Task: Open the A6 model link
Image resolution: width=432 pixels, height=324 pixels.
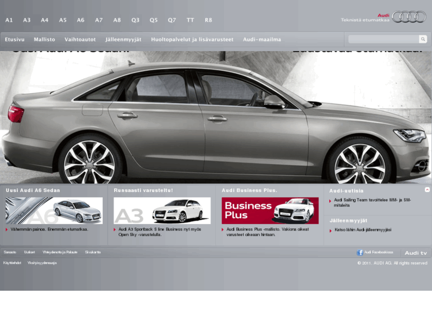Action: (x=80, y=20)
